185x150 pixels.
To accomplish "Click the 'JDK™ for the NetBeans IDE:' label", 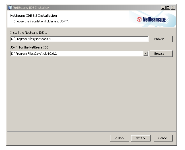I will tap(30, 47).
